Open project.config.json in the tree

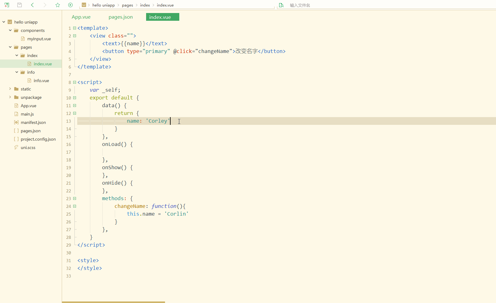[38, 139]
